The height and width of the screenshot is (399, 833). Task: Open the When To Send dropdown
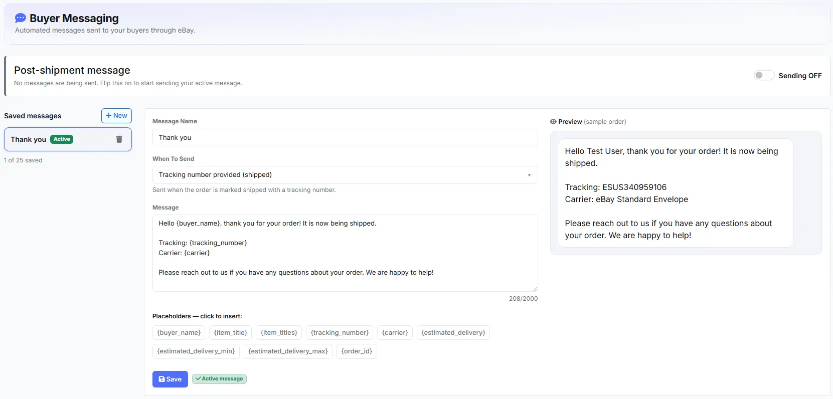(x=345, y=175)
